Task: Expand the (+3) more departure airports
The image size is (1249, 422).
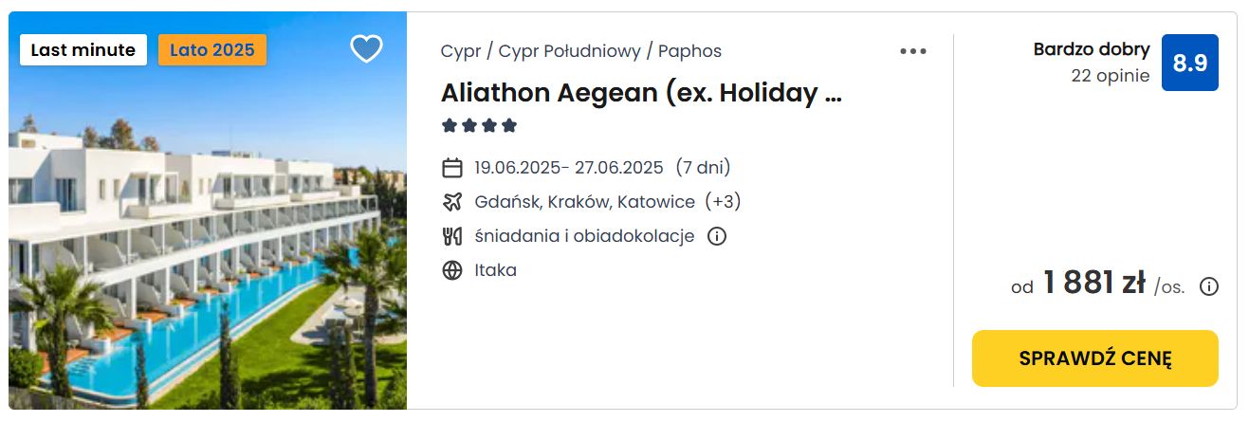Action: [723, 202]
